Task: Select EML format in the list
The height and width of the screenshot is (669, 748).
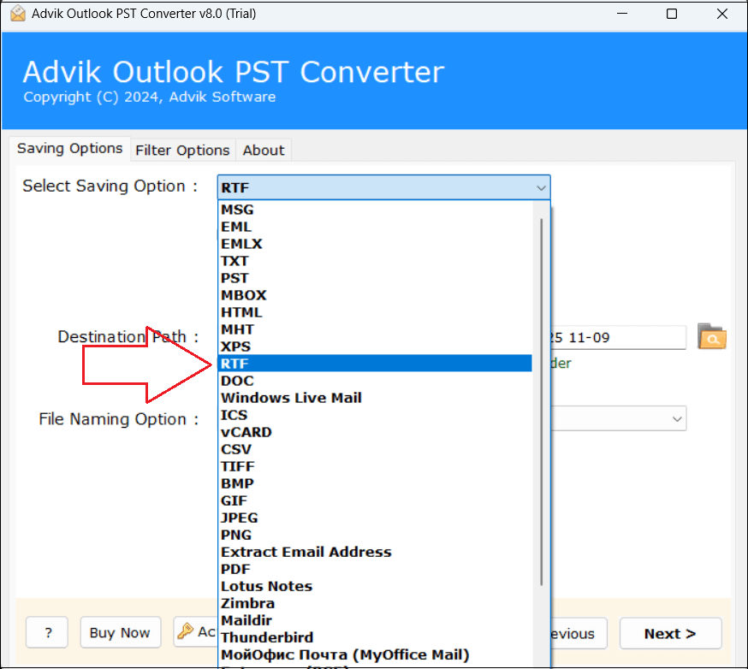Action: [x=375, y=227]
